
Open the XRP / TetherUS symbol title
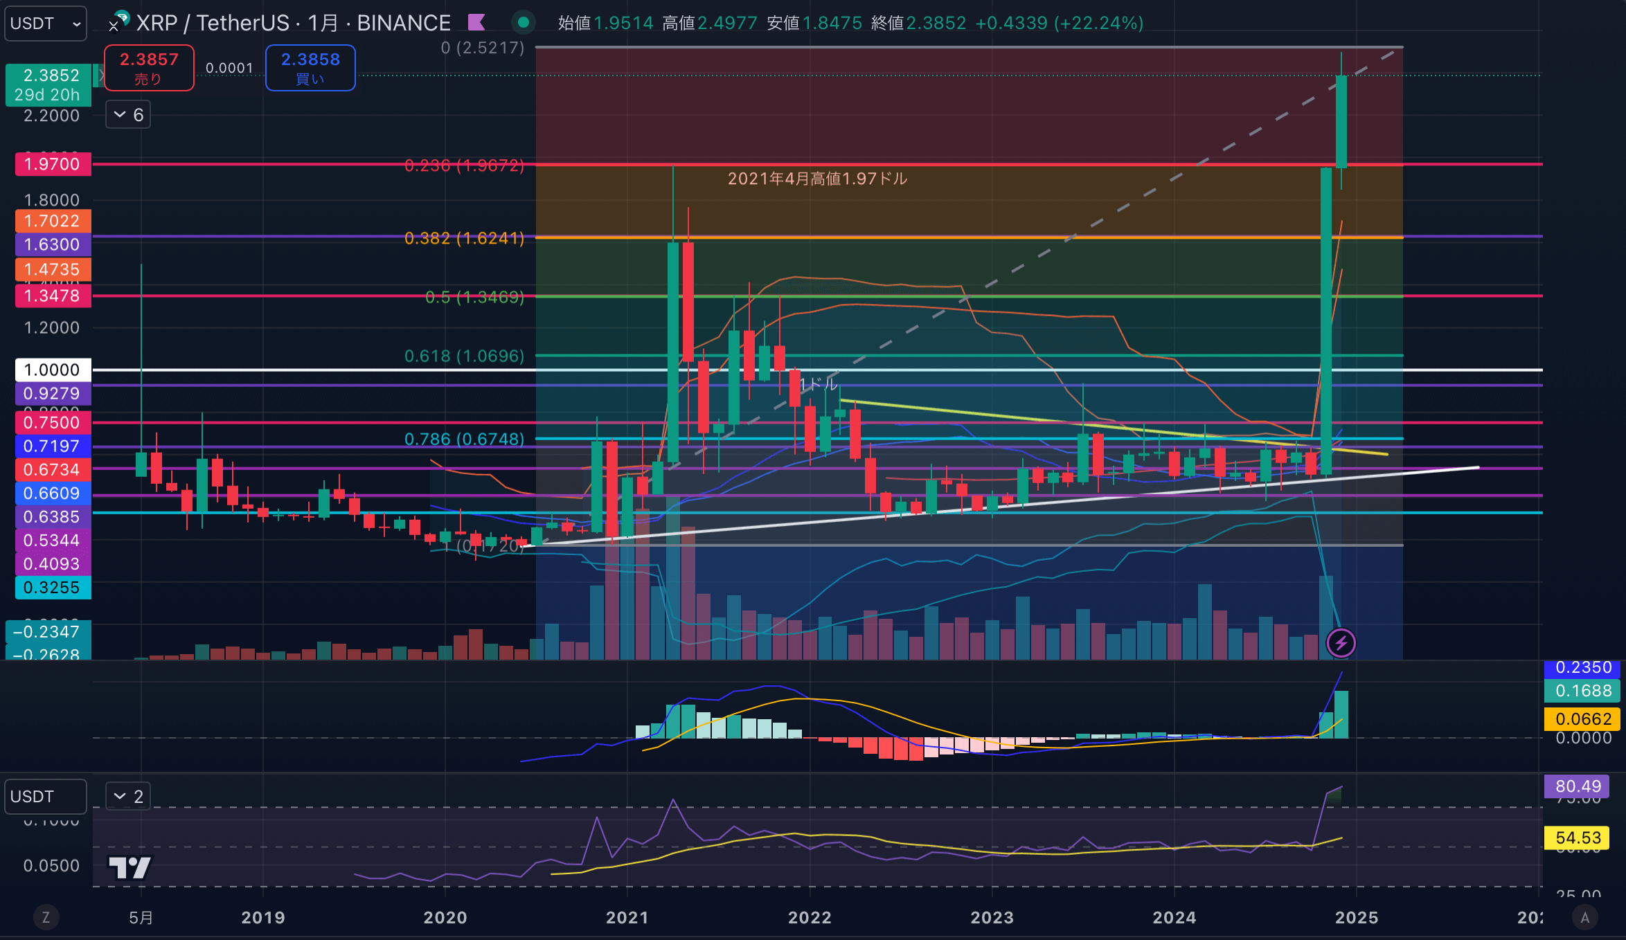[x=294, y=23]
